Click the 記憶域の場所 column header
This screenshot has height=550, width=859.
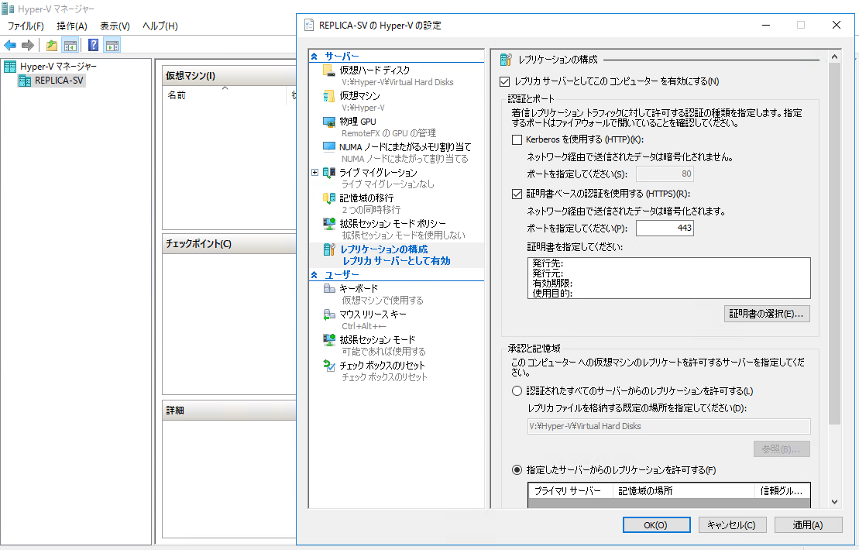click(684, 491)
